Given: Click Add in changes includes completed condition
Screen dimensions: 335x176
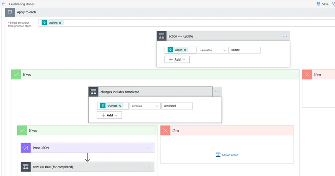Looking at the screenshot, I should pyautogui.click(x=109, y=115).
